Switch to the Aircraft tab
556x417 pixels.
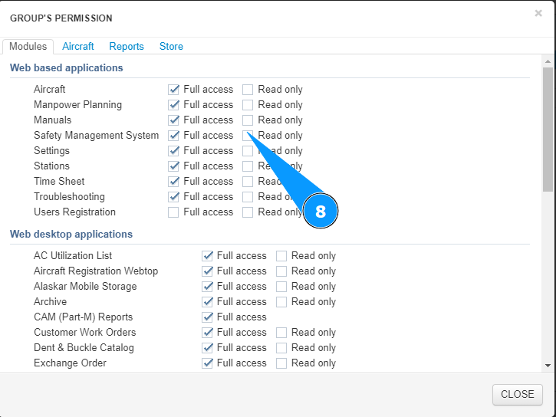78,47
